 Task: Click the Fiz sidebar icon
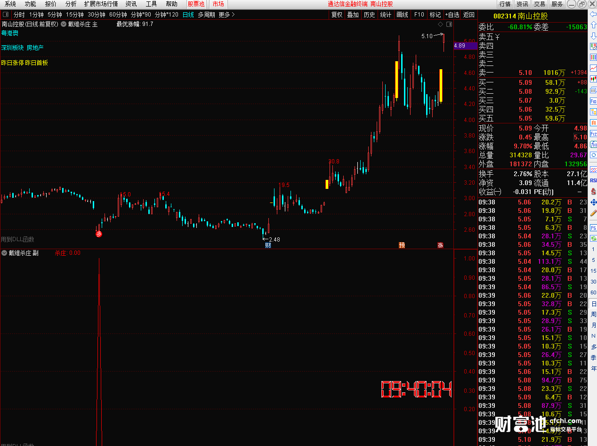(x=593, y=133)
